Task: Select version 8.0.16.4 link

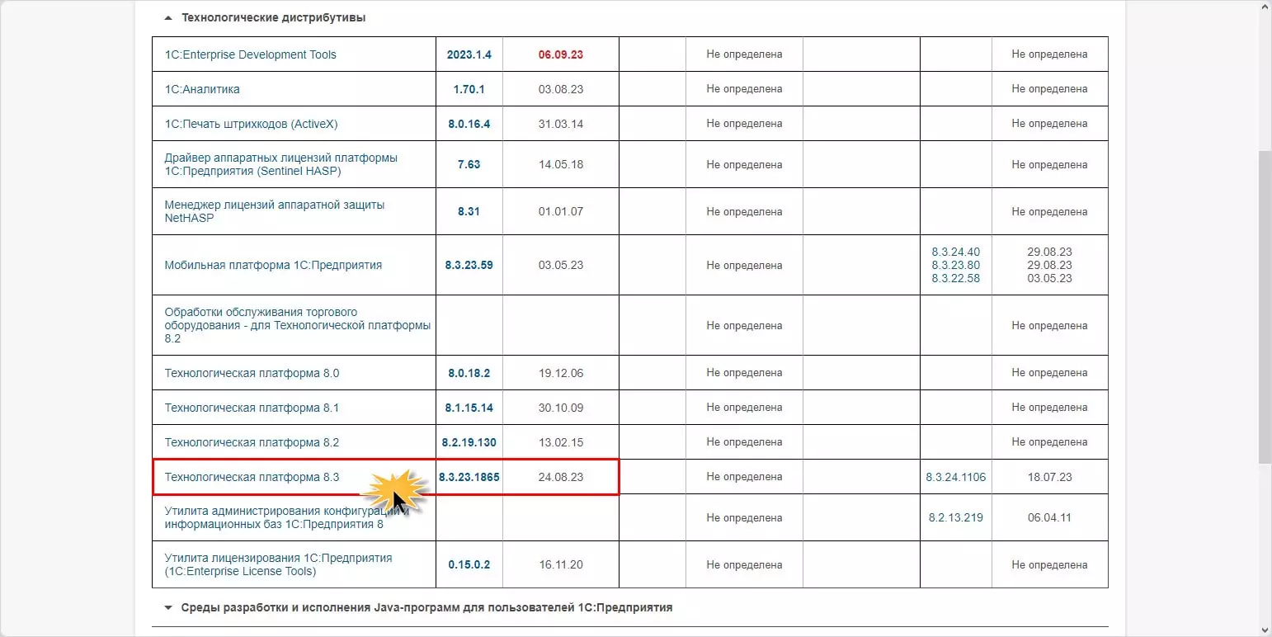Action: pos(469,124)
